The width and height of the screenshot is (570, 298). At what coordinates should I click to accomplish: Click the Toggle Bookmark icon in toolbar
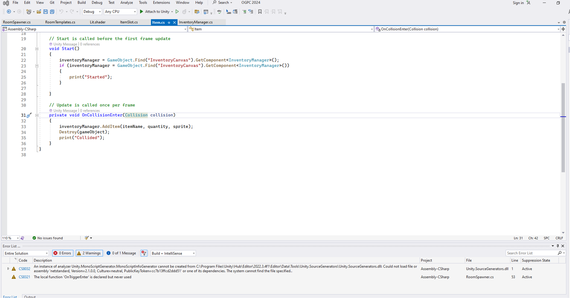click(260, 12)
